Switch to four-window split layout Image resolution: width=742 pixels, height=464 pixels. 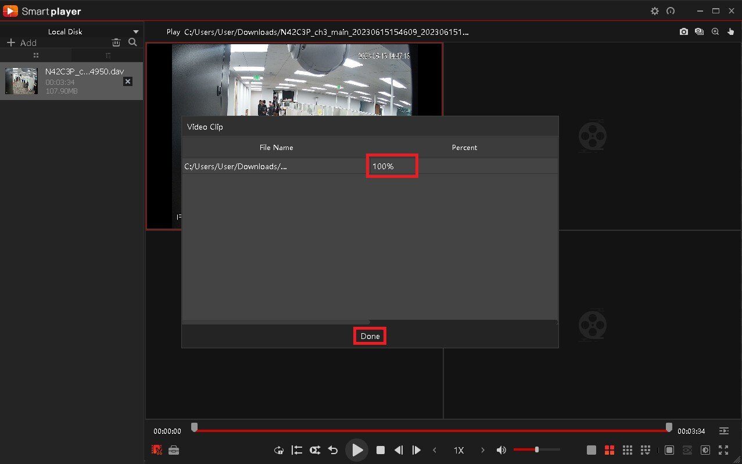(x=610, y=450)
